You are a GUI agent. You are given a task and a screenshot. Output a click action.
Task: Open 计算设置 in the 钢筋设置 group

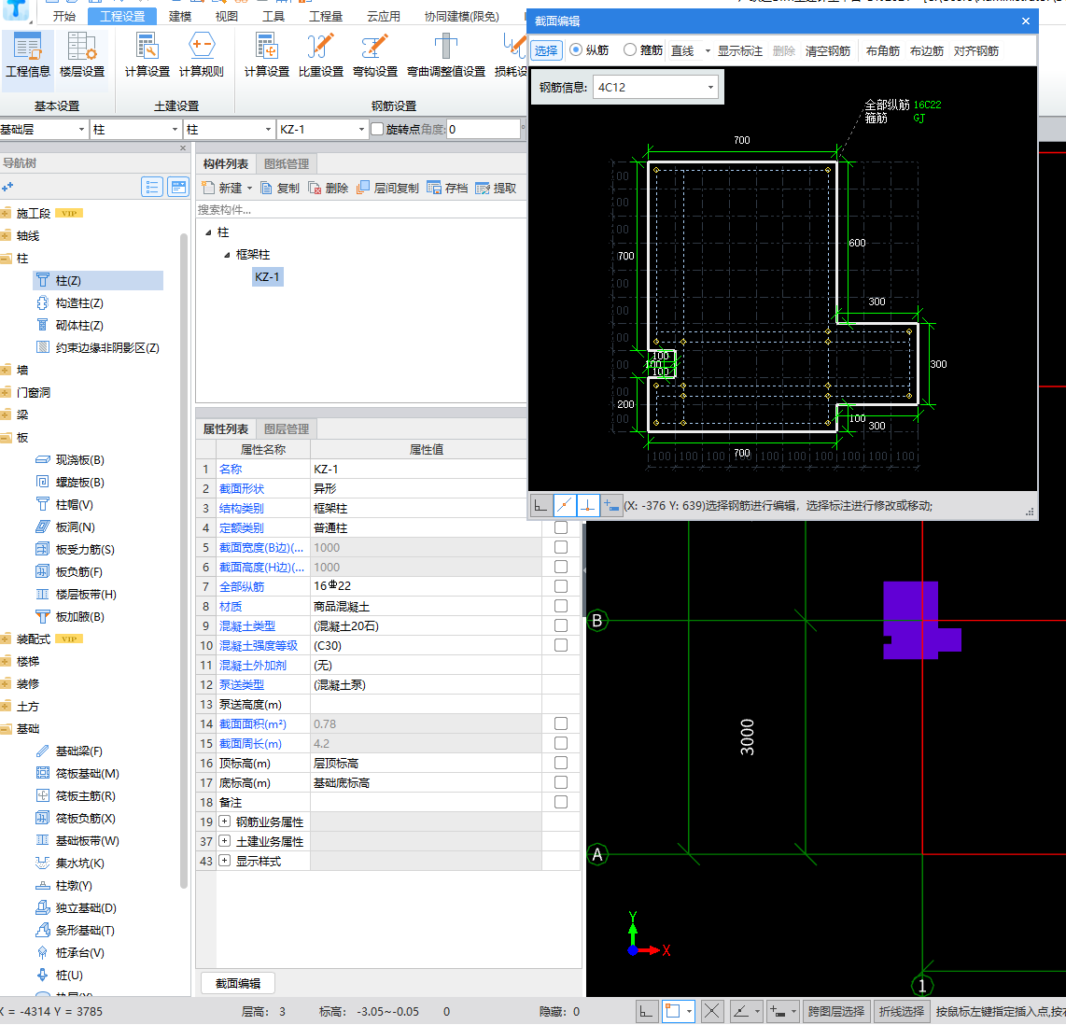pyautogui.click(x=267, y=54)
